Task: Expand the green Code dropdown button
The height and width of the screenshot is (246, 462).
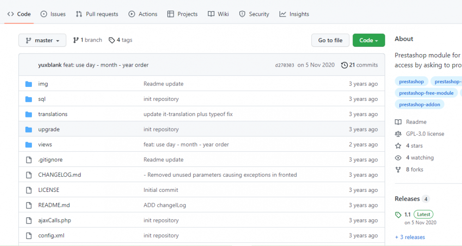Action: click(x=368, y=40)
